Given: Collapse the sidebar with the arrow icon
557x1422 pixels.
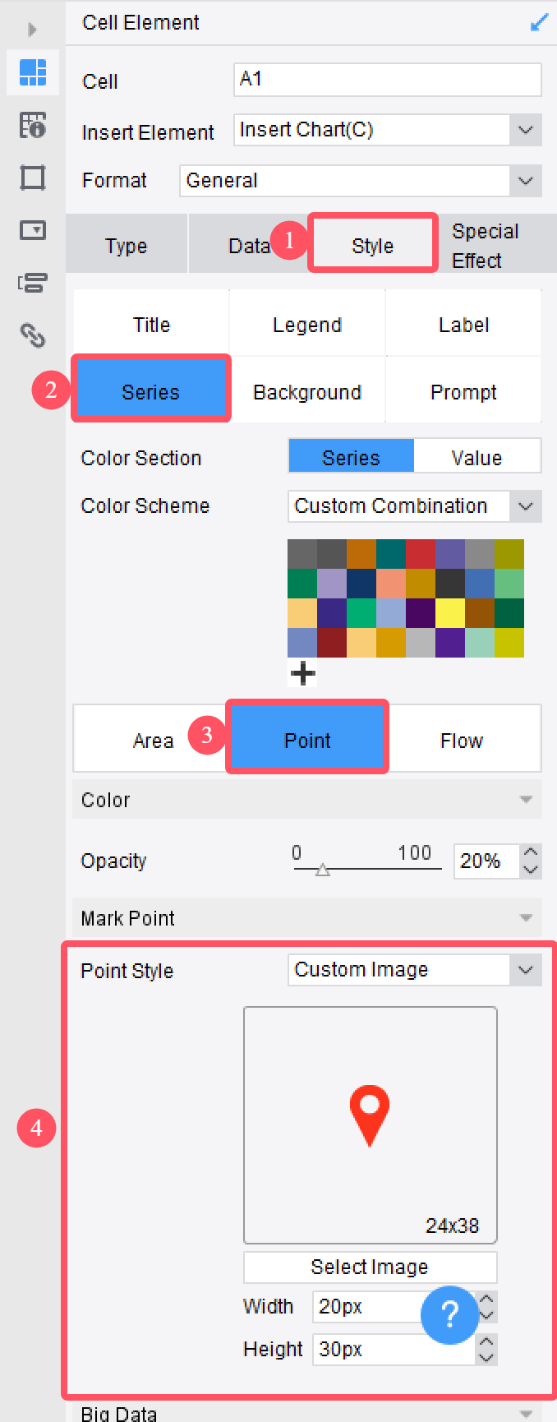Looking at the screenshot, I should [x=32, y=30].
